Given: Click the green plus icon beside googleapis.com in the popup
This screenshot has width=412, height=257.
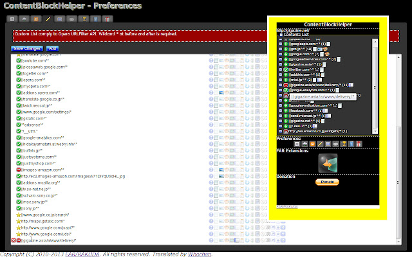Looking at the screenshot, I should (x=286, y=44).
